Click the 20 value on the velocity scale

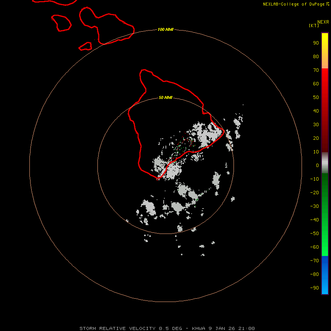coord(316,138)
